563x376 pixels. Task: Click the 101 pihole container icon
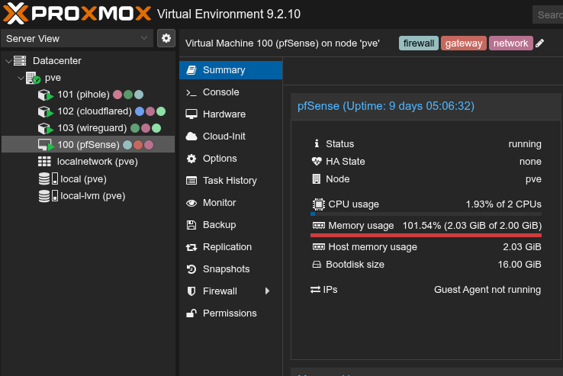click(45, 95)
